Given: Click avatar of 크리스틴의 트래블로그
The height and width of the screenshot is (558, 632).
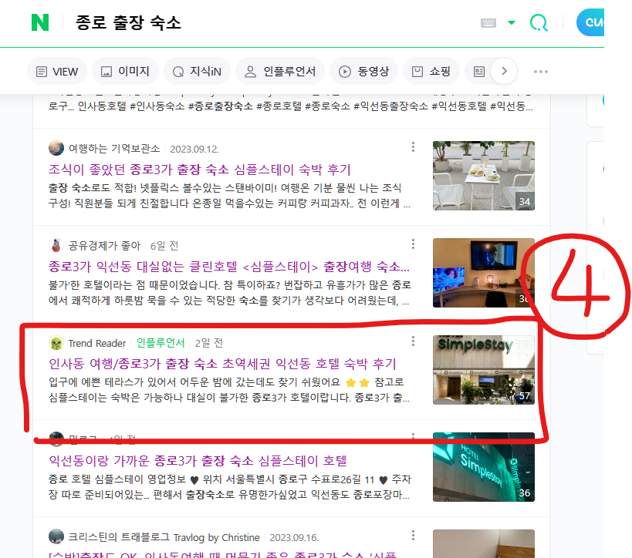Looking at the screenshot, I should tap(56, 536).
